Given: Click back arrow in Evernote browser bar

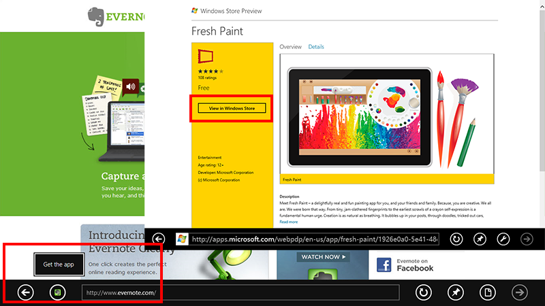Looking at the screenshot, I should [x=25, y=292].
